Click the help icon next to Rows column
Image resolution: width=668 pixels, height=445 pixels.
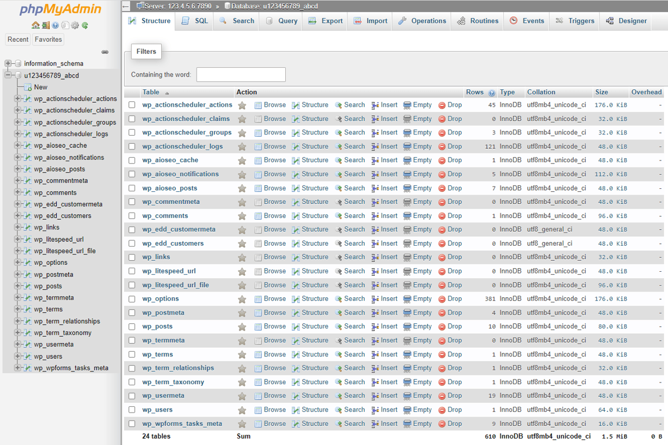coord(492,92)
